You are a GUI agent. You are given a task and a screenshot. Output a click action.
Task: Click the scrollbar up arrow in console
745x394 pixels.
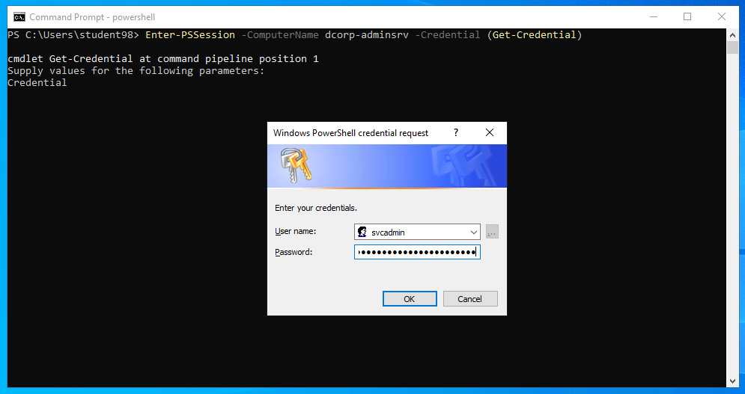click(732, 34)
